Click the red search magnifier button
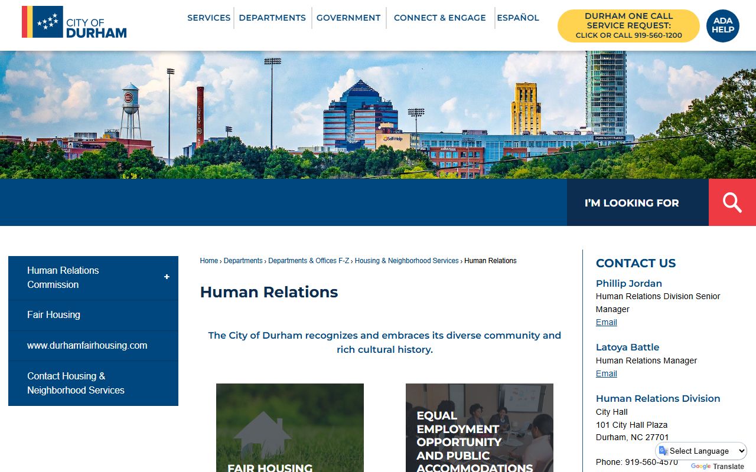The image size is (756, 472). pos(732,202)
